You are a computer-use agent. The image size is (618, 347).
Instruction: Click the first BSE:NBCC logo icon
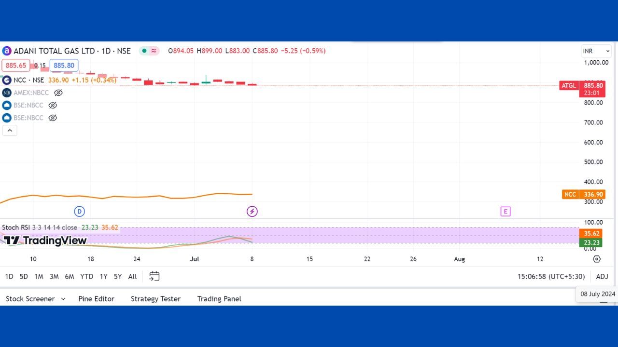click(x=7, y=105)
